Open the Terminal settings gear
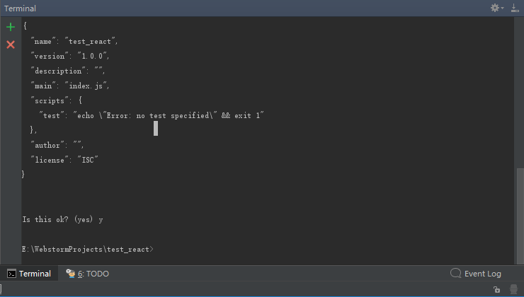Screen dimensions: 524x297 pos(495,8)
